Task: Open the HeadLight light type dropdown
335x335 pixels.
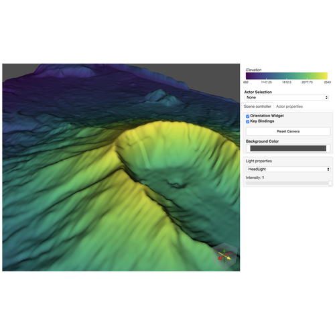Action: coord(288,170)
